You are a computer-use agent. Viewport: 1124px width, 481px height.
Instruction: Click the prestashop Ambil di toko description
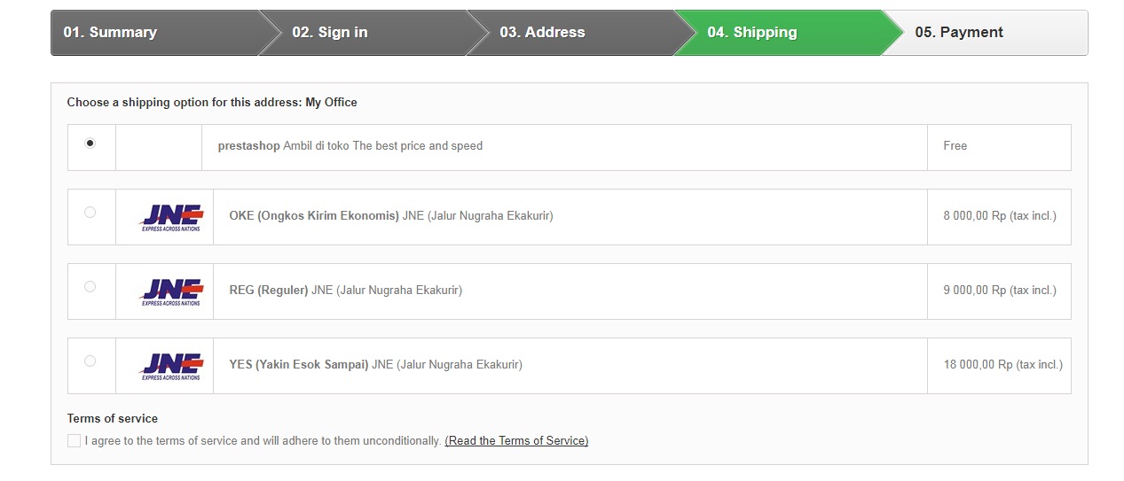[x=350, y=146]
